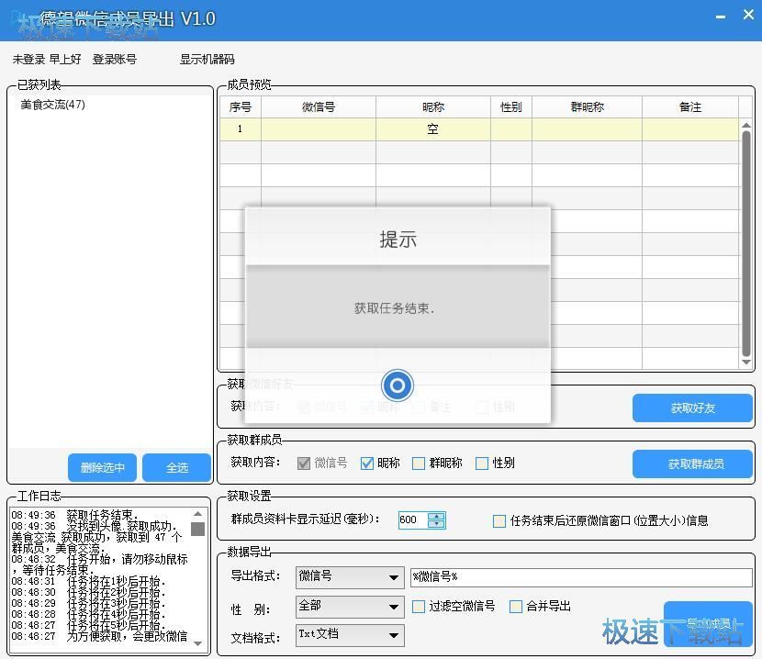Tick the 合并导出 checkbox

[x=516, y=606]
